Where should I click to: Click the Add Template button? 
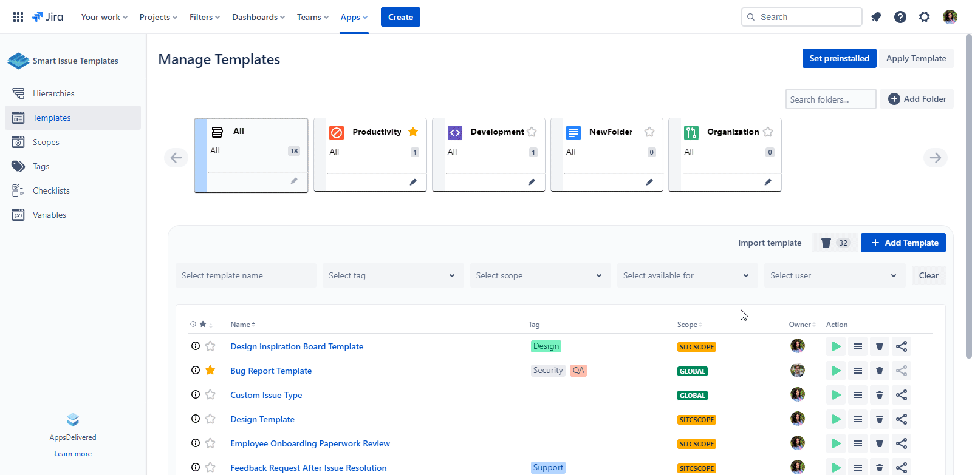903,243
